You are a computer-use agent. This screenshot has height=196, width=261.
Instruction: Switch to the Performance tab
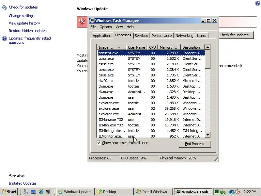161,36
